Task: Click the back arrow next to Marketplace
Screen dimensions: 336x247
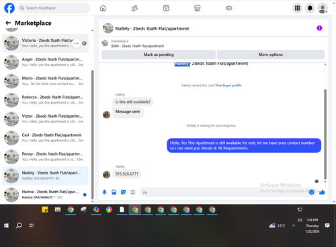Action: [8, 23]
